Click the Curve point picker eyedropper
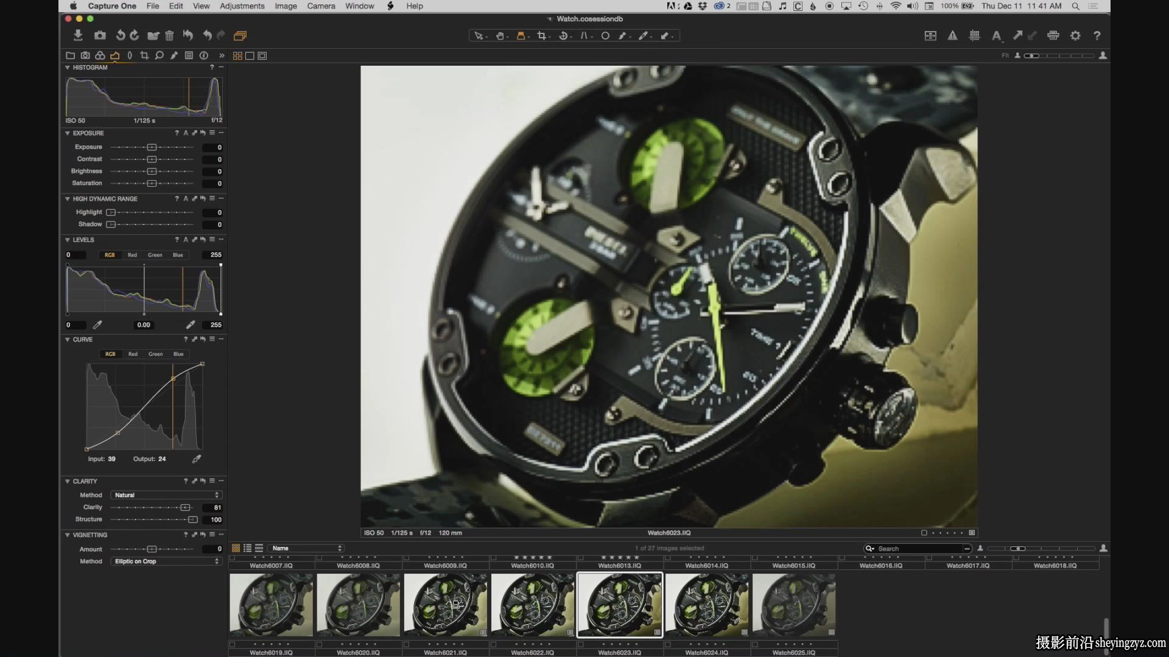This screenshot has height=657, width=1169. tap(197, 459)
